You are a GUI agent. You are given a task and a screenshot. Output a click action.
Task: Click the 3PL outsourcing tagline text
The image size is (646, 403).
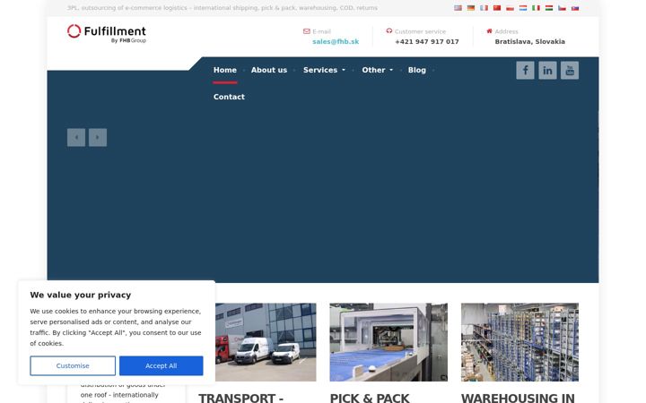(223, 8)
